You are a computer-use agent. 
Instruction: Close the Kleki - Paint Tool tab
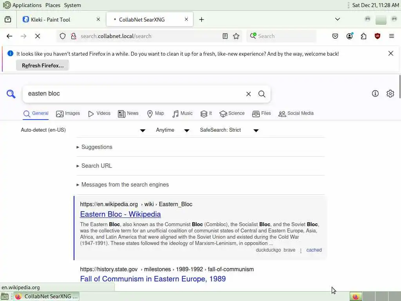(x=98, y=19)
